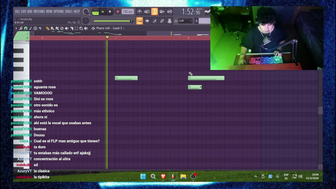Open Windows search from taskbar
Viewport: 336px width, 189px height.
[153, 176]
